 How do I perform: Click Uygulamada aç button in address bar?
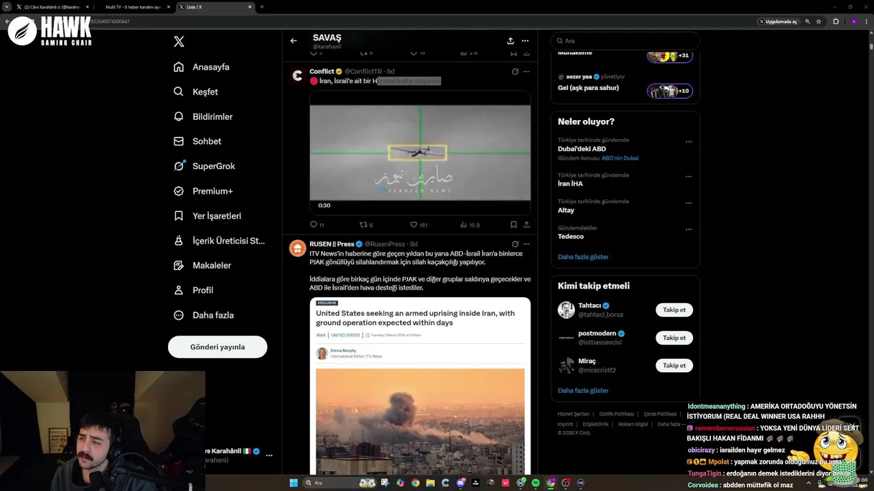778,21
